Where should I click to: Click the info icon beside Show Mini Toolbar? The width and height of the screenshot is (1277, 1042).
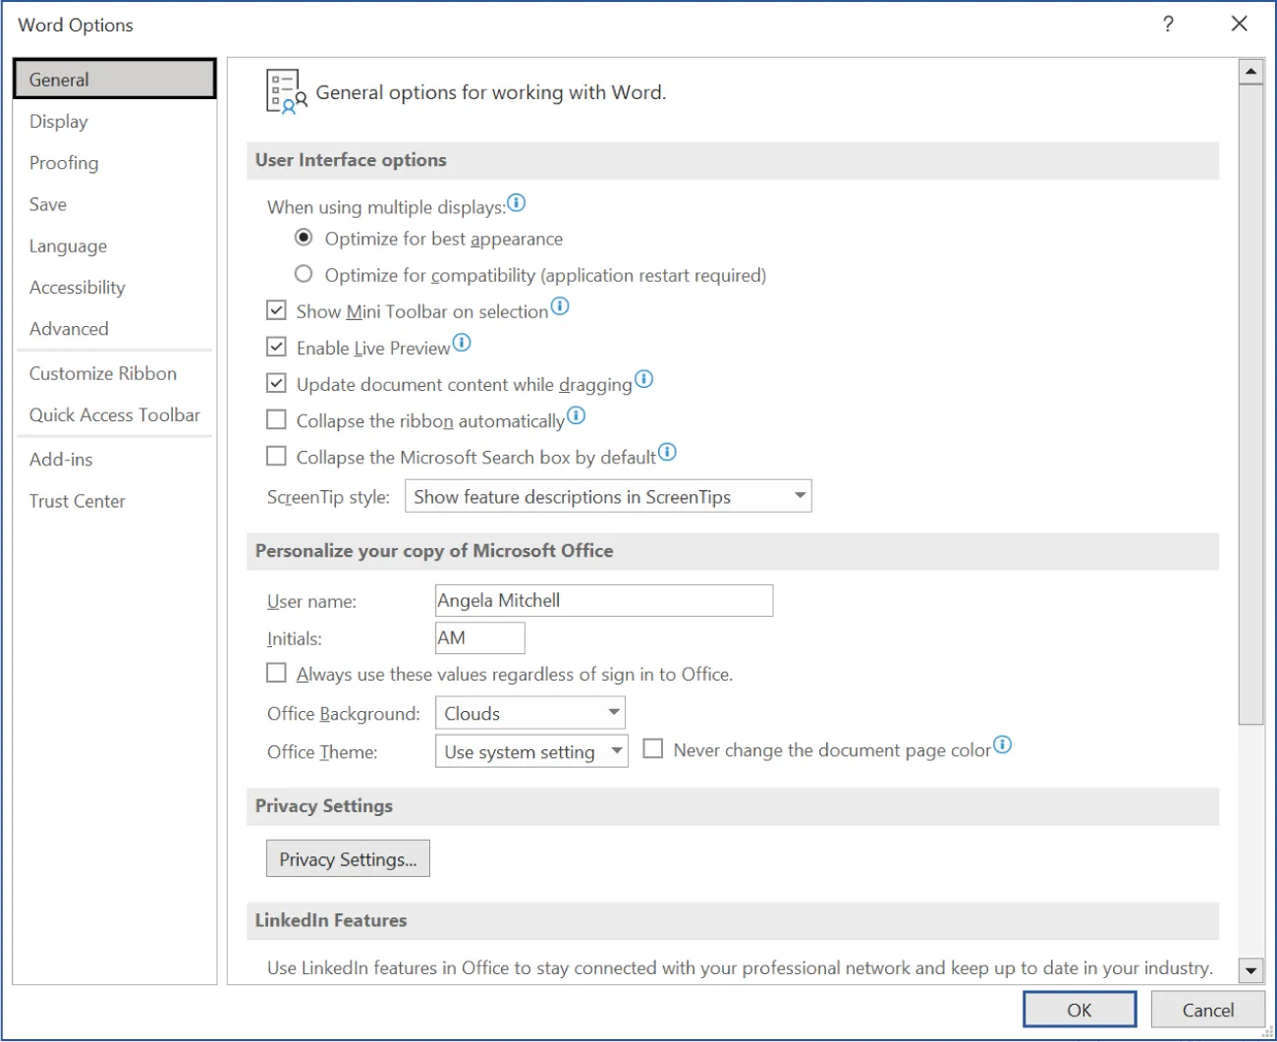[x=560, y=306]
